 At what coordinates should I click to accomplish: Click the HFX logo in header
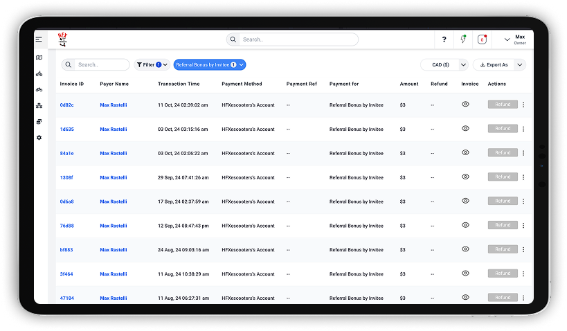62,39
